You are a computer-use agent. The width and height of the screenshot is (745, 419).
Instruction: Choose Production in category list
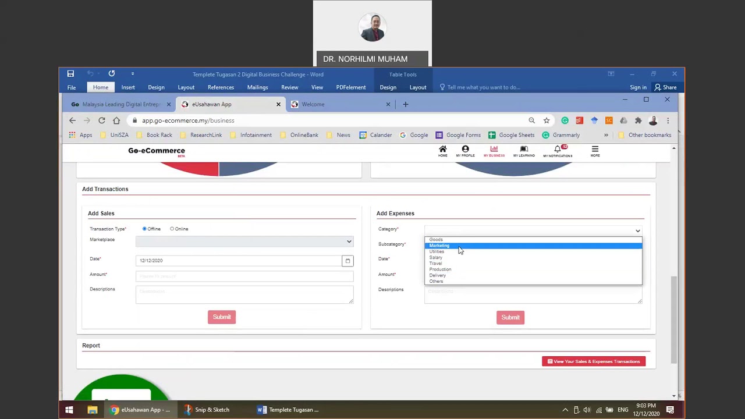(x=533, y=269)
